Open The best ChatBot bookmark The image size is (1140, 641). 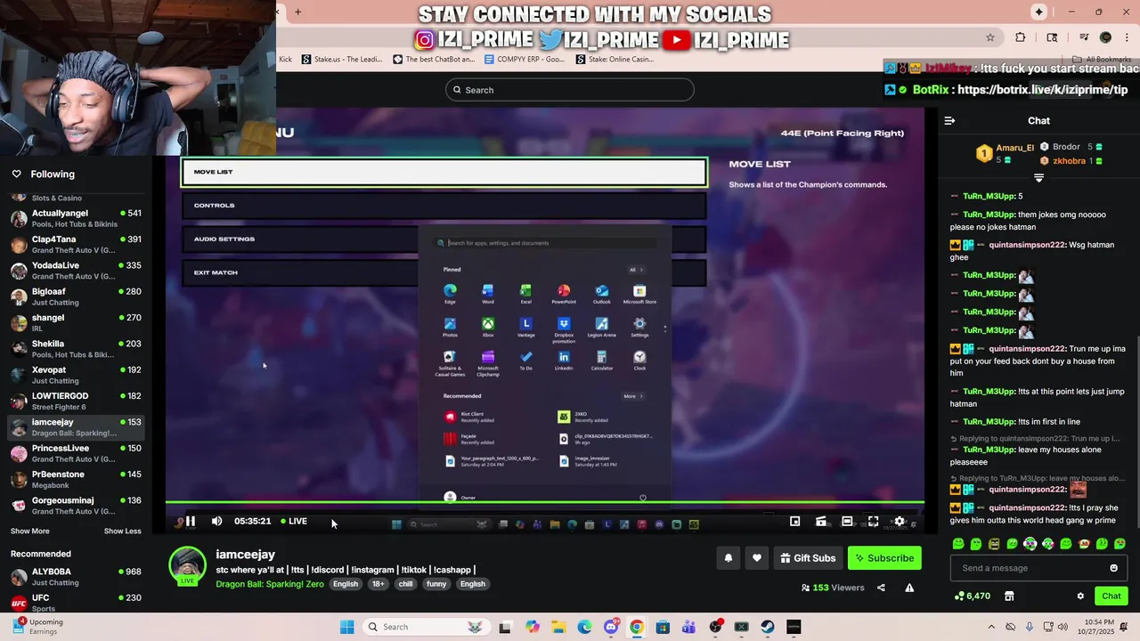[435, 60]
